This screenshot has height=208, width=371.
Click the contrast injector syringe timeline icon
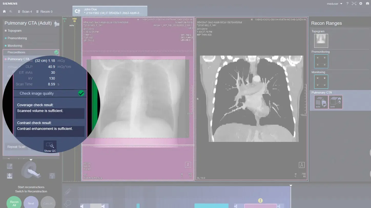tap(68, 192)
